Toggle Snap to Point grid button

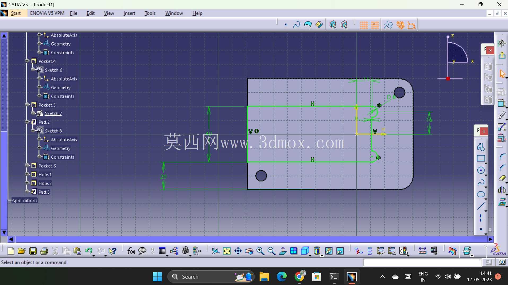coord(375,25)
